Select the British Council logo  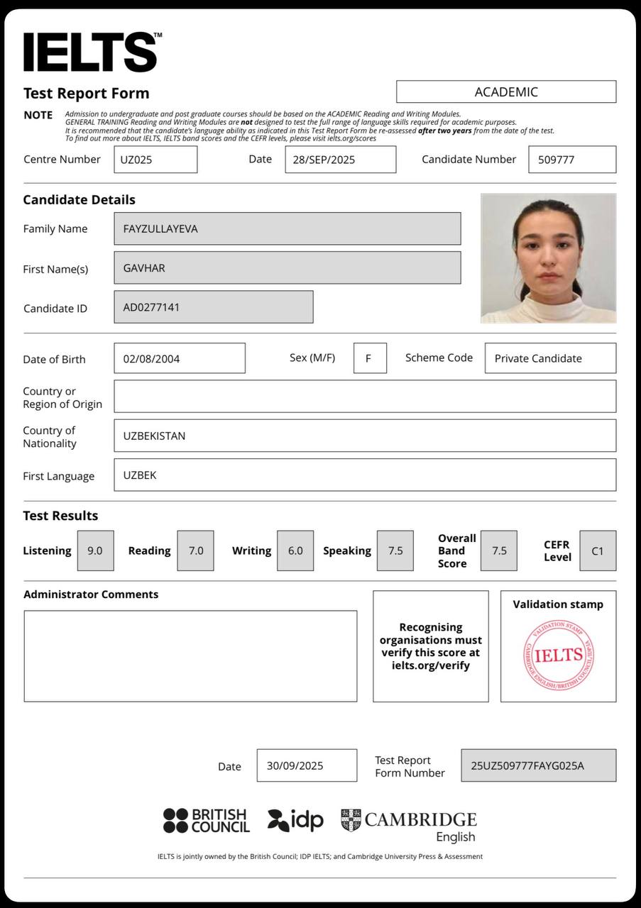point(205,819)
